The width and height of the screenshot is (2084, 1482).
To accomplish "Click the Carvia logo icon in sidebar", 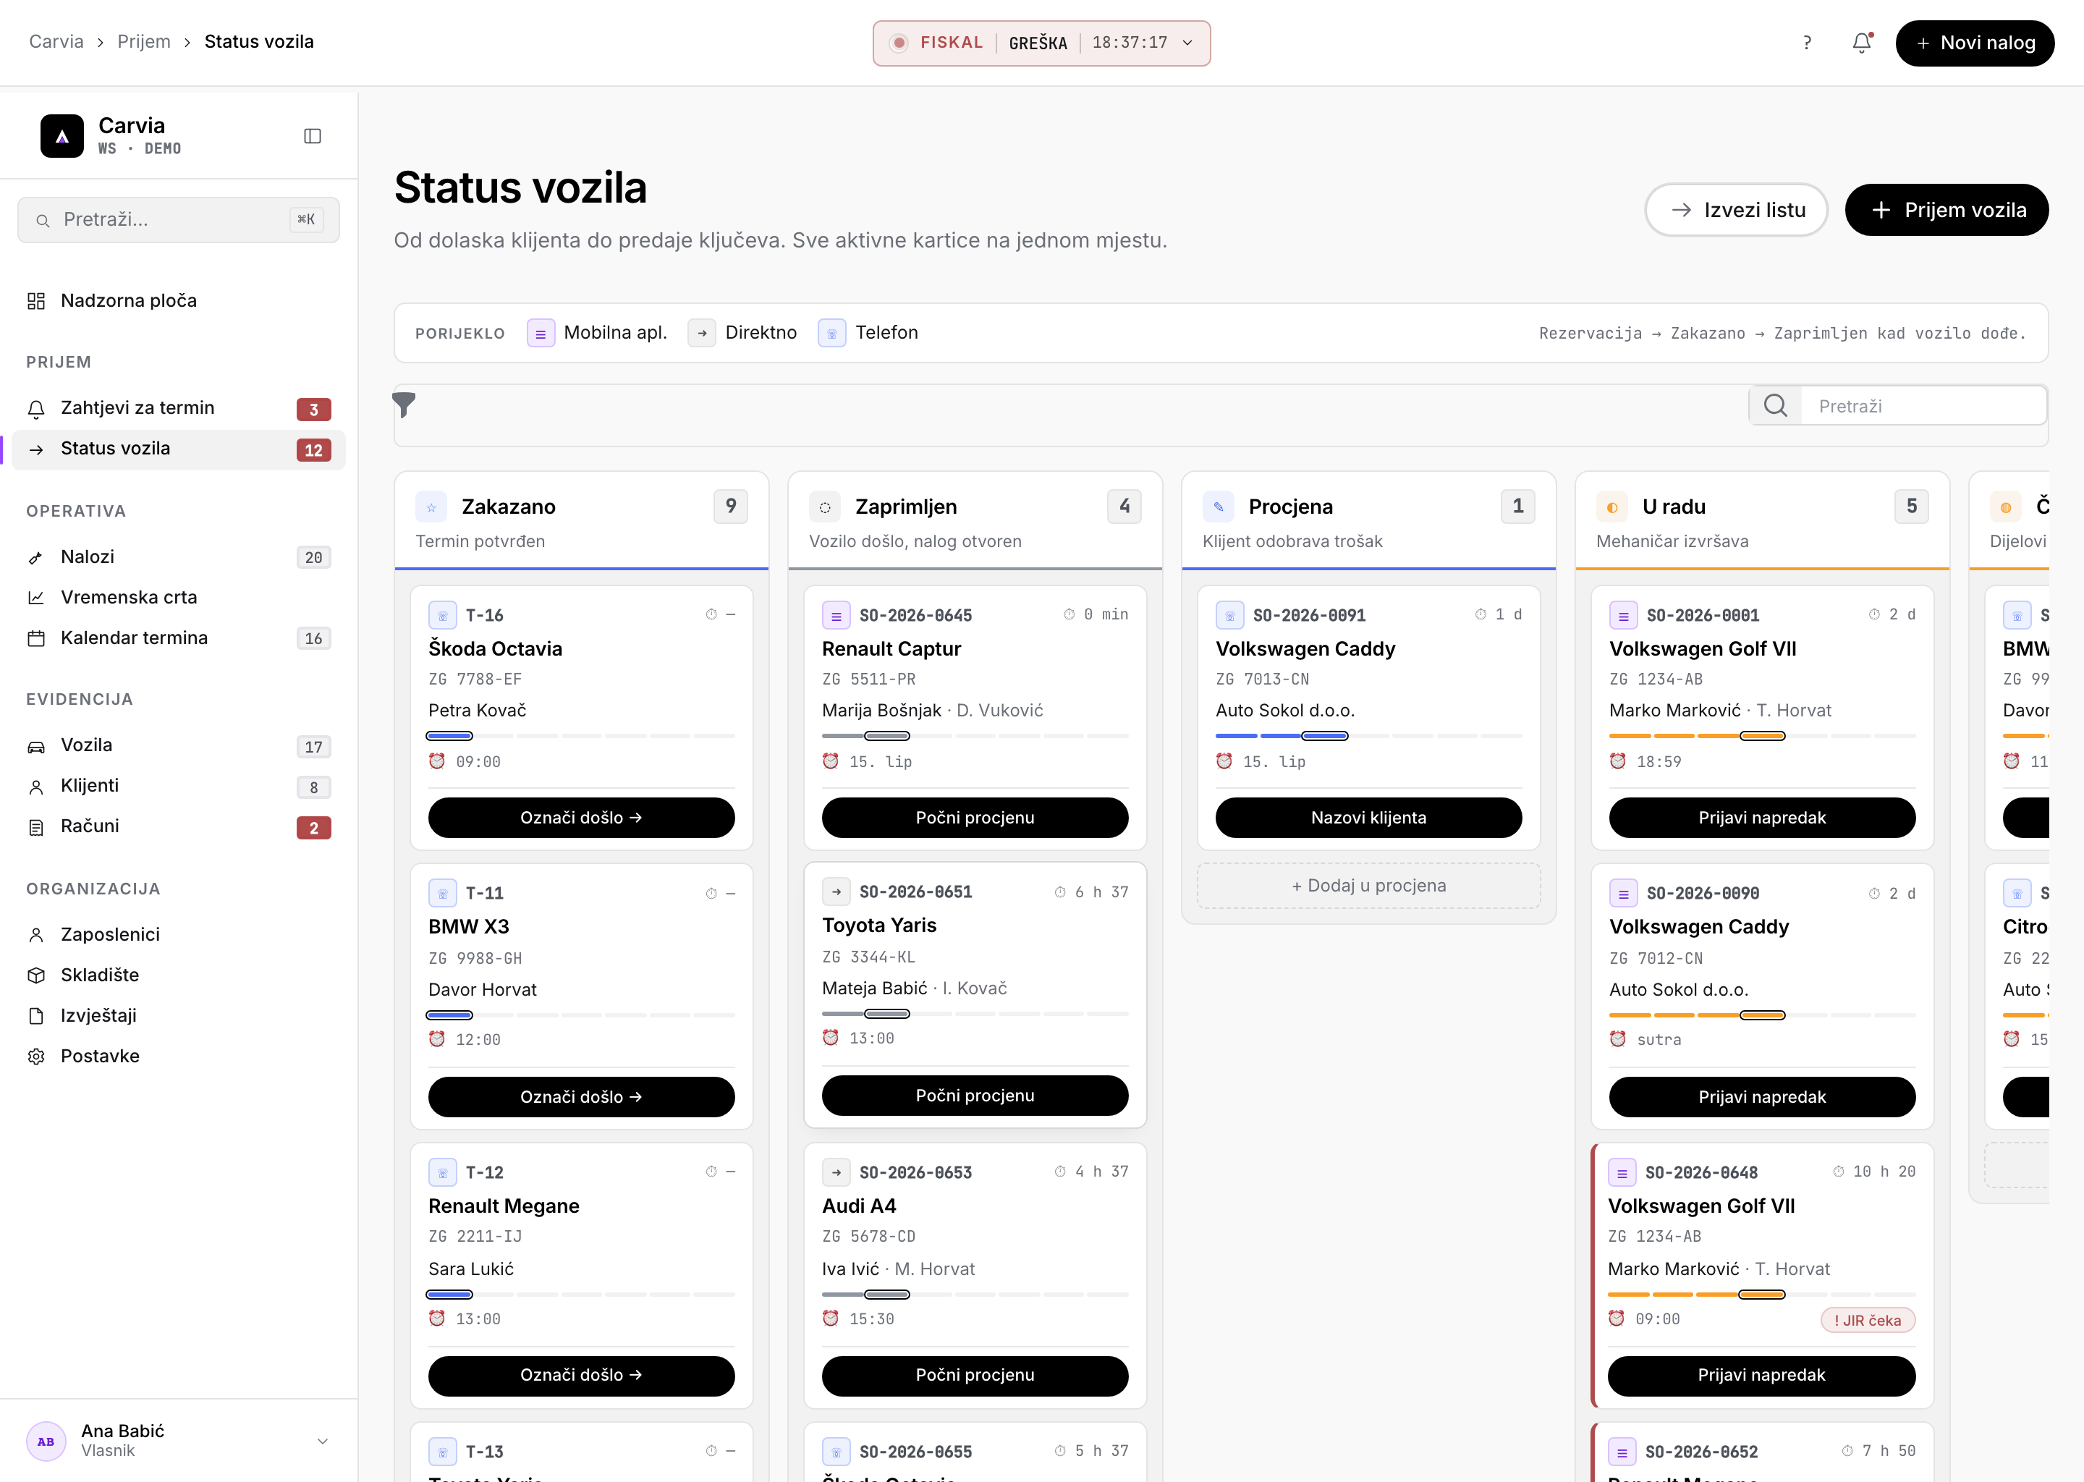I will point(62,136).
